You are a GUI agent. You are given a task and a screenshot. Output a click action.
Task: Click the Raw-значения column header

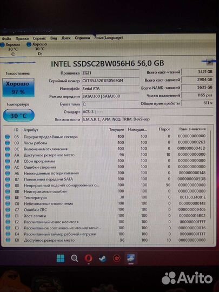click(193, 129)
